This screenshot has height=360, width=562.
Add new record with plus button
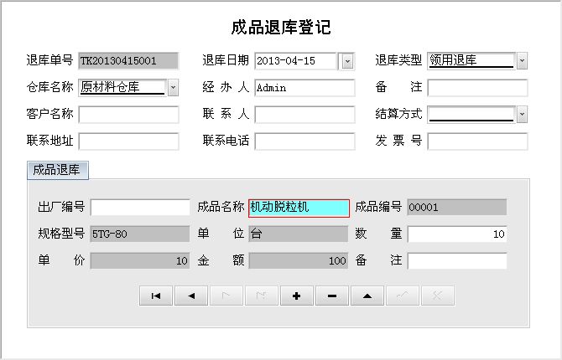[x=297, y=296]
